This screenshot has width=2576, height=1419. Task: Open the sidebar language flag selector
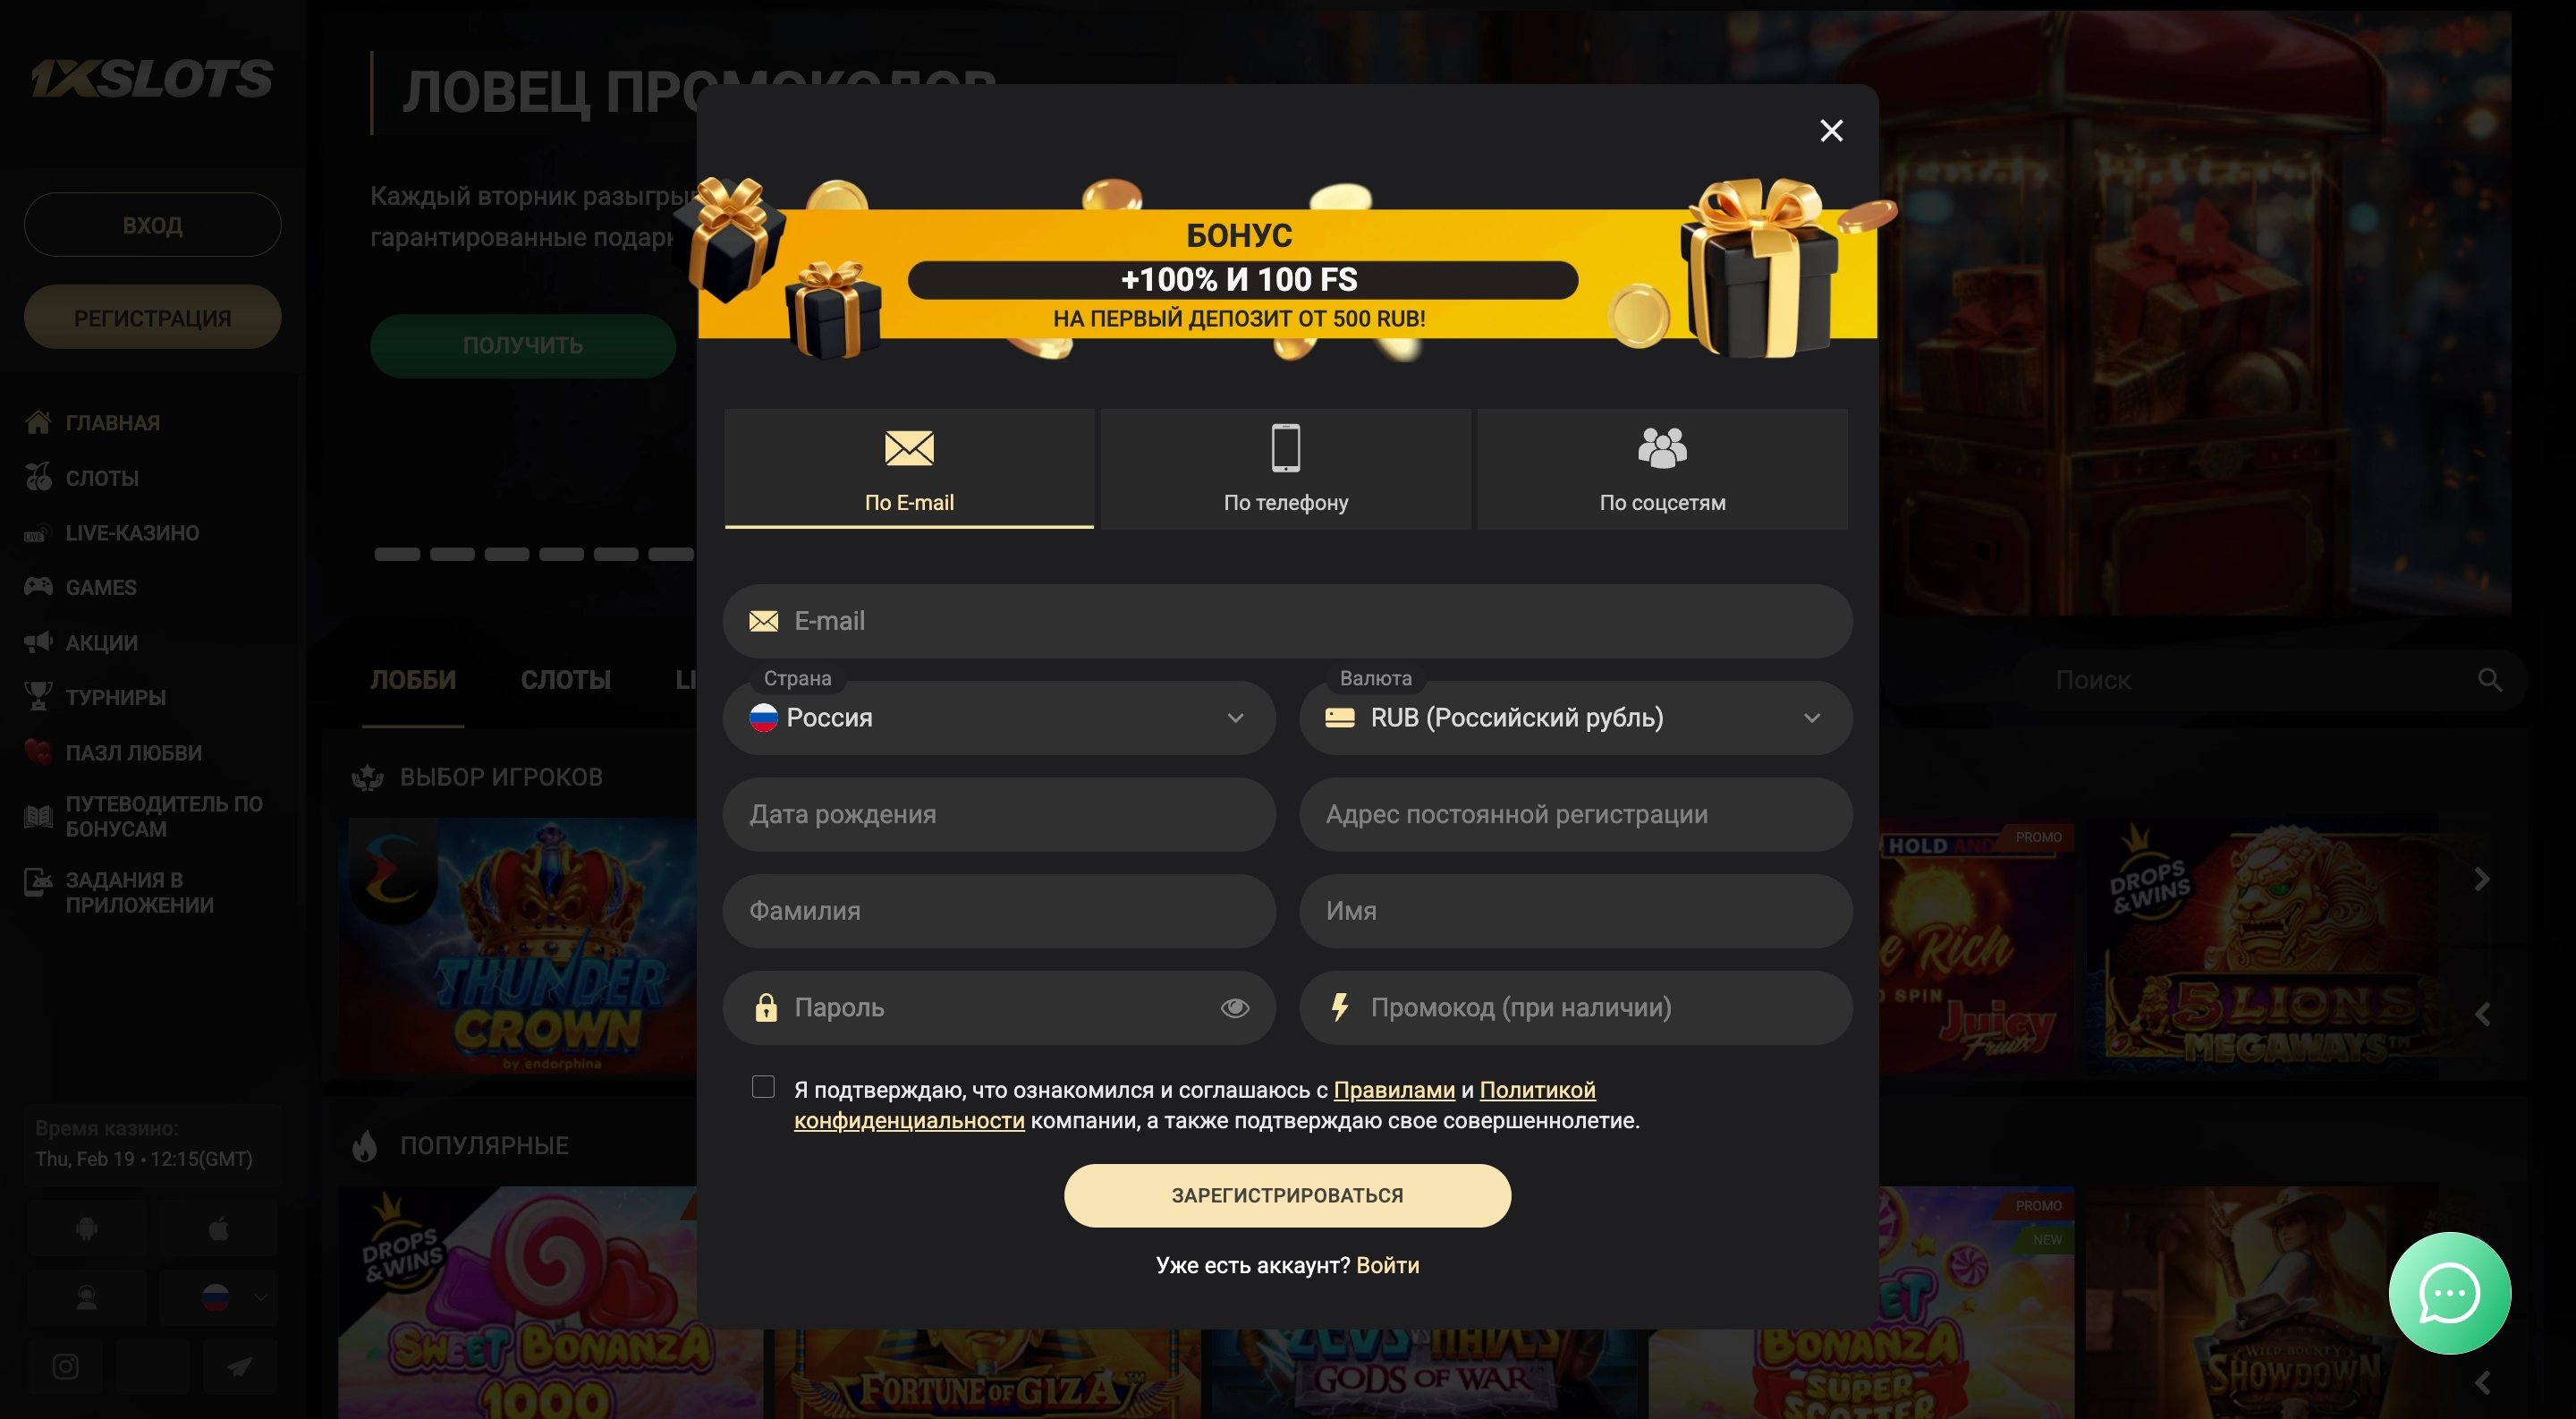218,1297
